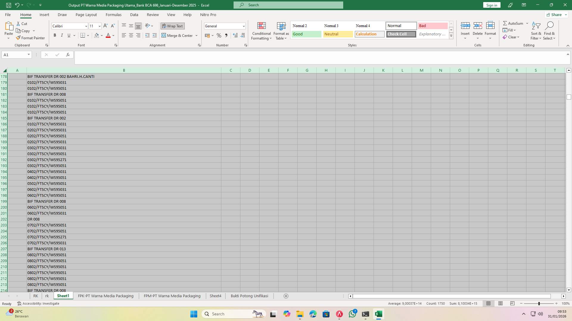Toggle Underline formatting
The height and width of the screenshot is (321, 572).
tap(69, 35)
